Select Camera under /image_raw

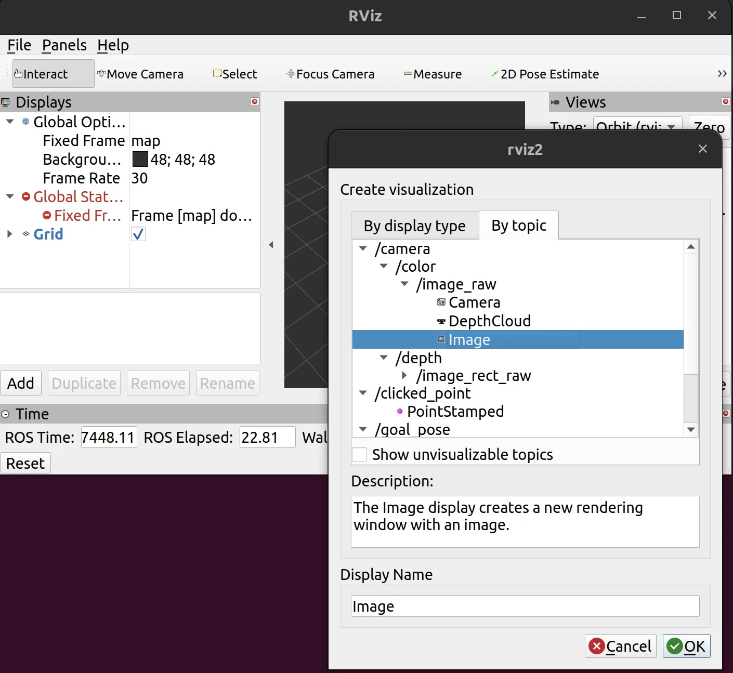click(x=474, y=302)
